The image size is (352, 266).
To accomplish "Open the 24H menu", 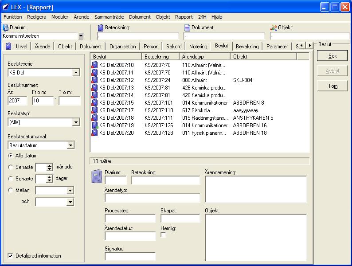I will 202,17.
